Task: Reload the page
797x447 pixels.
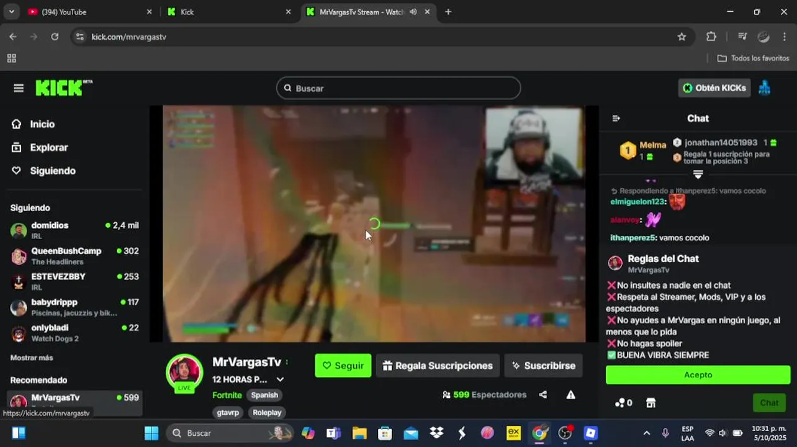Action: tap(55, 37)
